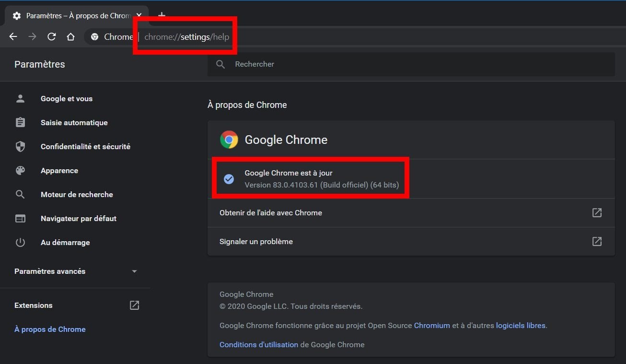This screenshot has height=364, width=626.
Task: Click the address bar URL chrome://settings/help
Action: coord(187,37)
